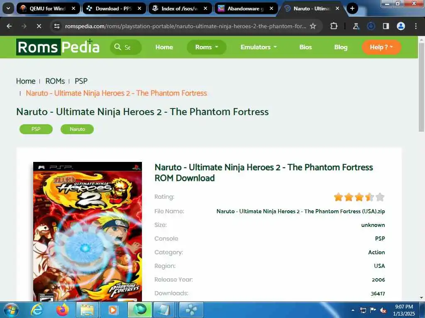
Task: Show downloads from the browser toolbar
Action: pyautogui.click(x=371, y=26)
